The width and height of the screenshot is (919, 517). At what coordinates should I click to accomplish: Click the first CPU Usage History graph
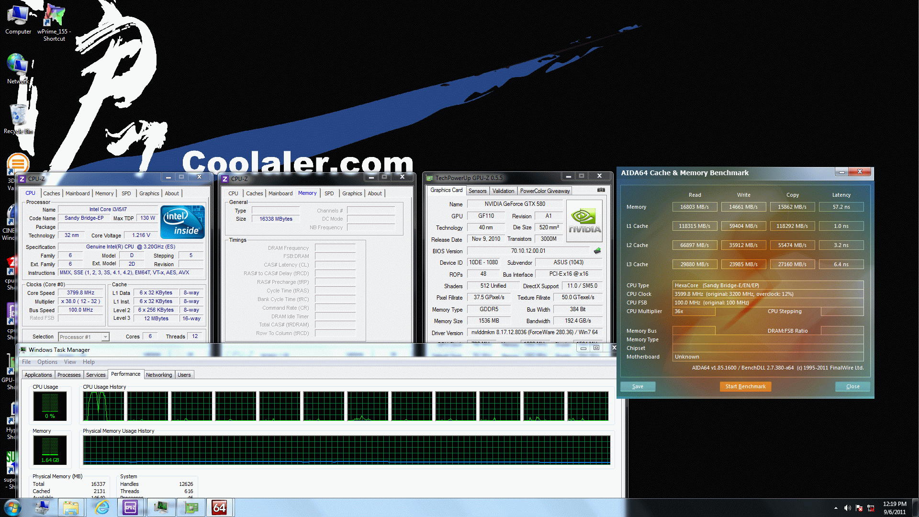[103, 406]
